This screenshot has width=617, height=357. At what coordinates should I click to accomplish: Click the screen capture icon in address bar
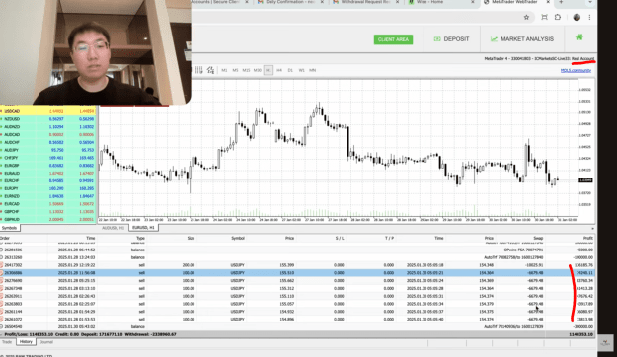[544, 17]
